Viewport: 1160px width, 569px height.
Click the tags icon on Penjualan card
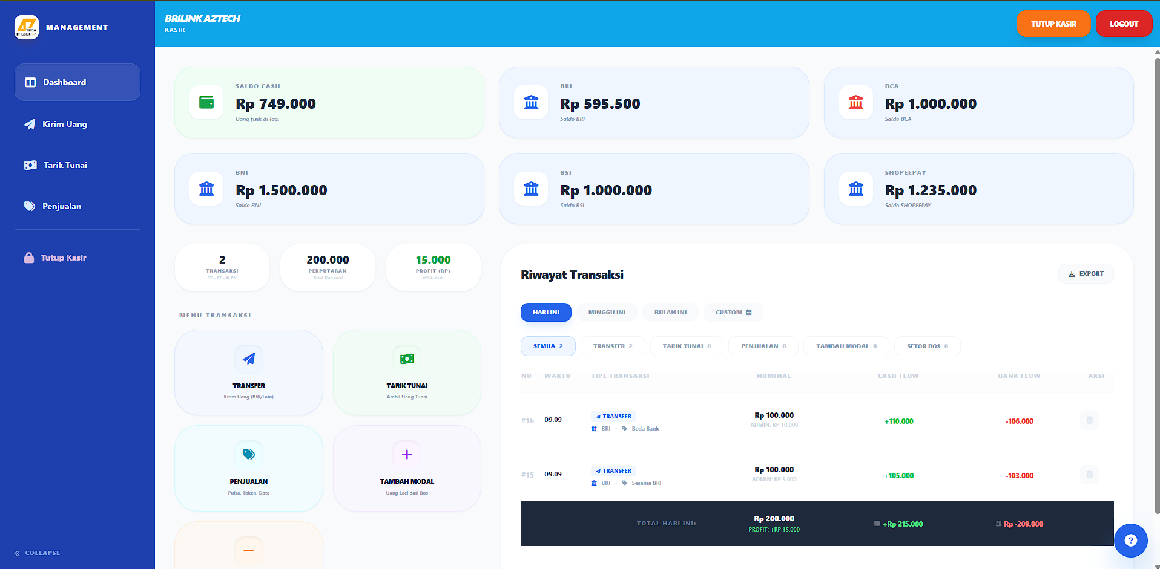(249, 454)
